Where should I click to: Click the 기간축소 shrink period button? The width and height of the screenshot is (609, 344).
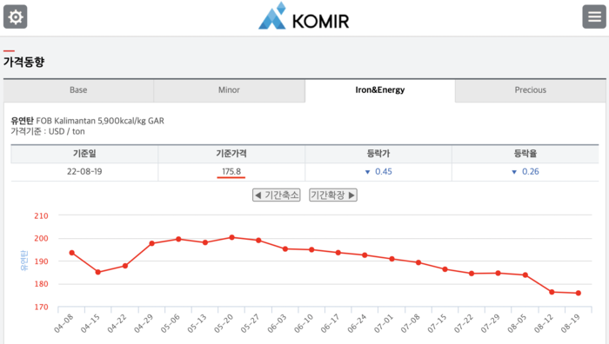pos(277,195)
